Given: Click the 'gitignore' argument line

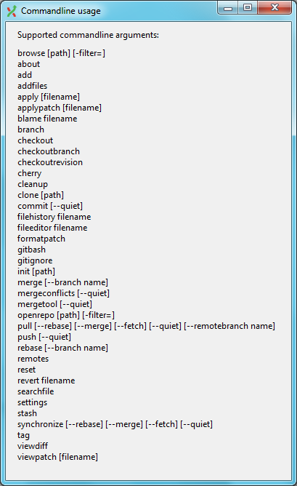Looking at the screenshot, I should [35, 260].
